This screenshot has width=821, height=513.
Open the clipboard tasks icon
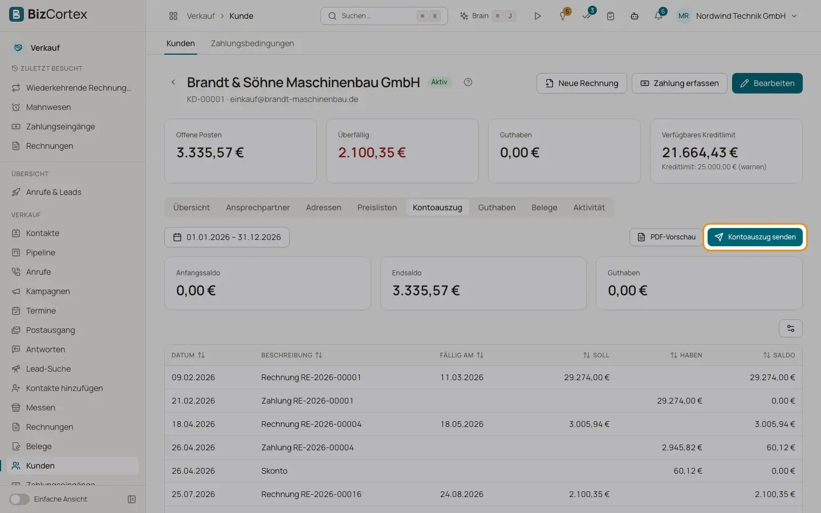(x=611, y=16)
